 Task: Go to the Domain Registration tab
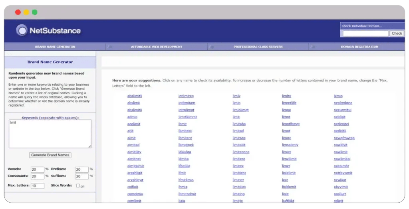[359, 47]
